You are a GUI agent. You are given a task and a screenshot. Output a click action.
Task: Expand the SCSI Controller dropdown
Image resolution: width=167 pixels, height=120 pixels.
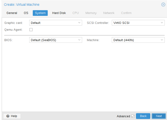point(162,23)
